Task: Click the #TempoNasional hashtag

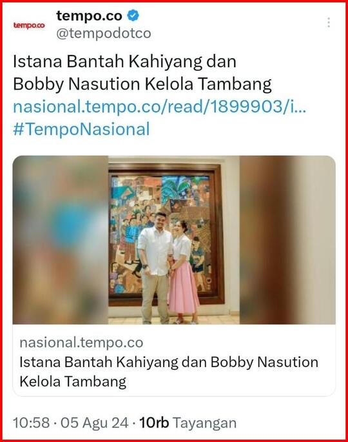Action: (81, 130)
